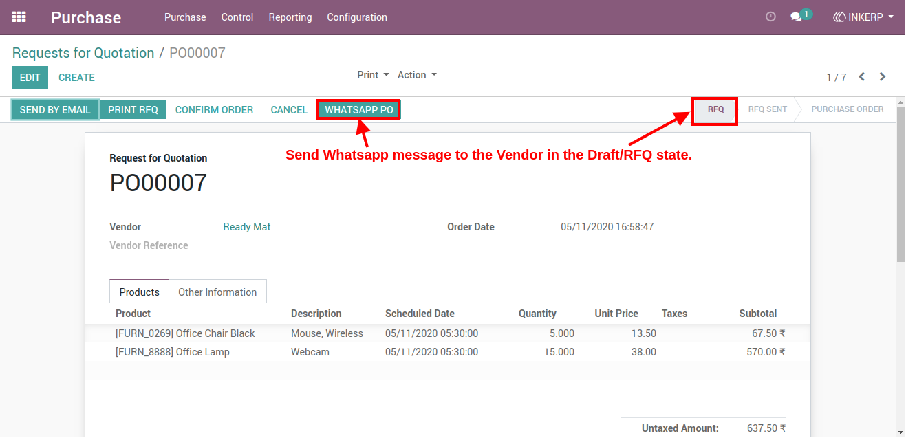Viewport: 906px width, 438px height.
Task: Click CONFIRM ORDER button
Action: pos(214,110)
